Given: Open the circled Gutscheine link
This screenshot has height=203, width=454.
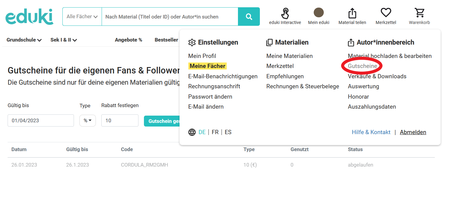Looking at the screenshot, I should pyautogui.click(x=361, y=66).
